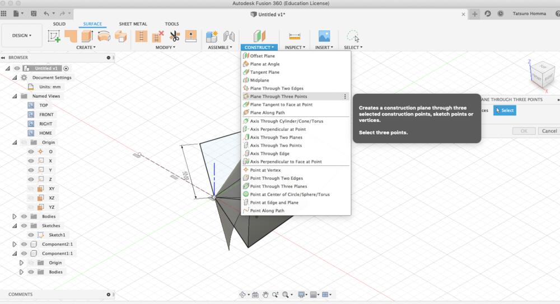The width and height of the screenshot is (560, 304).
Task: Collapse the Document Settings node
Action: (x=15, y=77)
